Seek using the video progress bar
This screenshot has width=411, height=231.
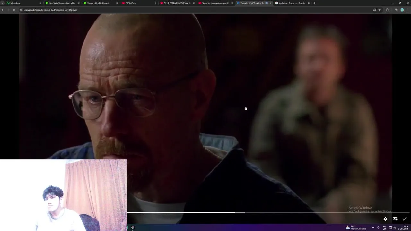[x=268, y=213]
